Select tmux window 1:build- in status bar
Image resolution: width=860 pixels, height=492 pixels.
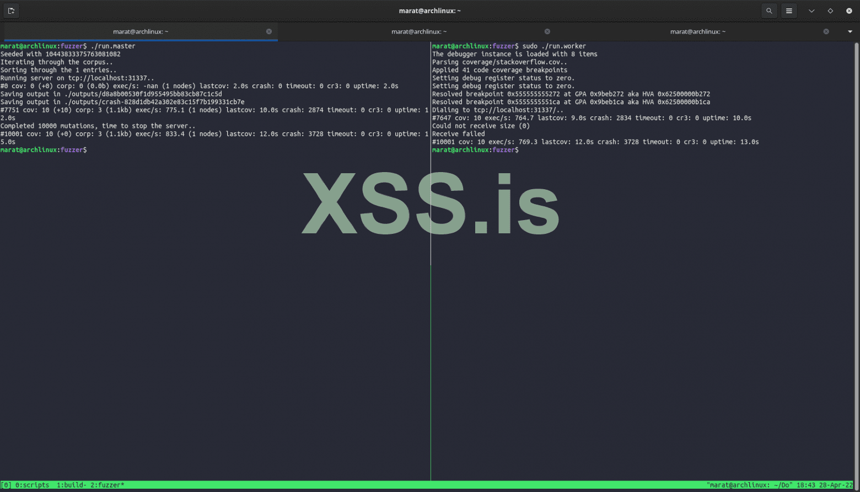point(72,485)
